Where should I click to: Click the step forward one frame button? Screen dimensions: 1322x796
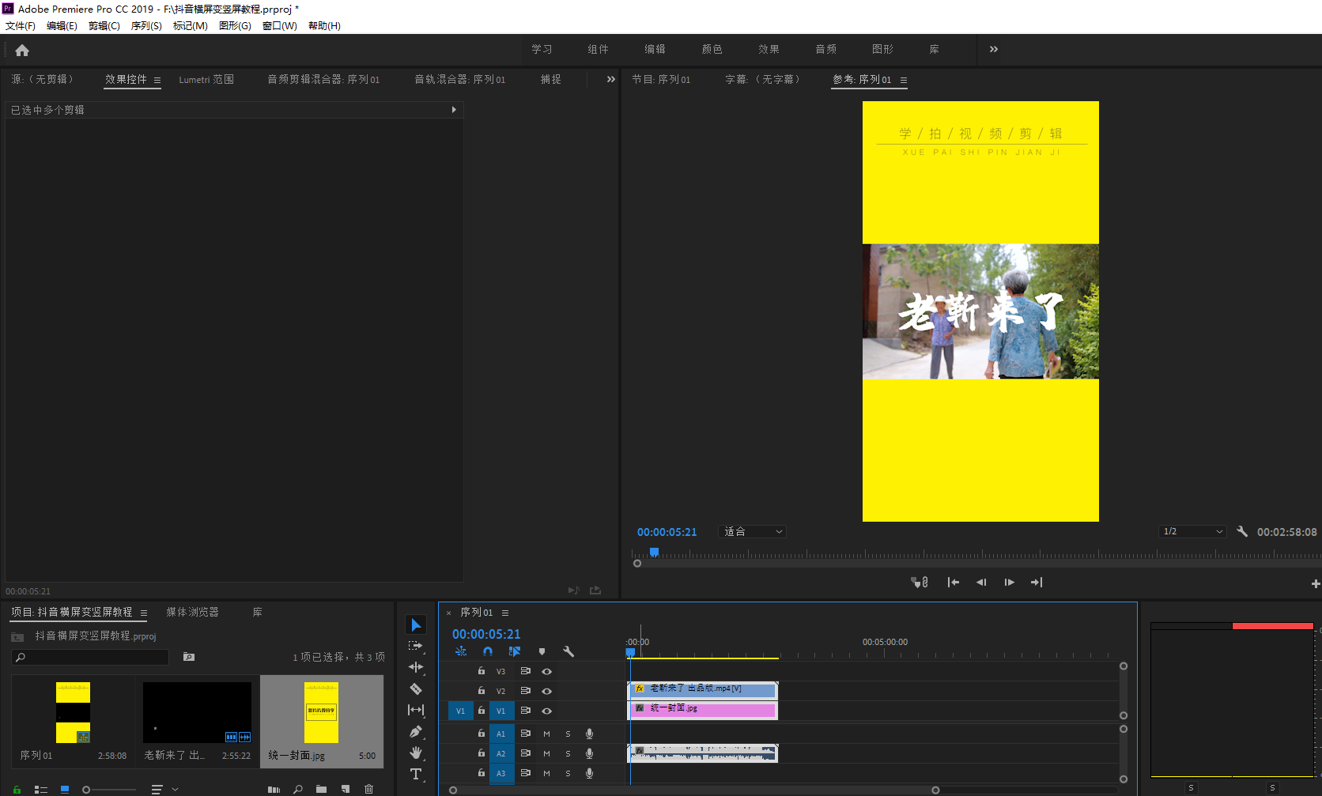pos(1009,582)
